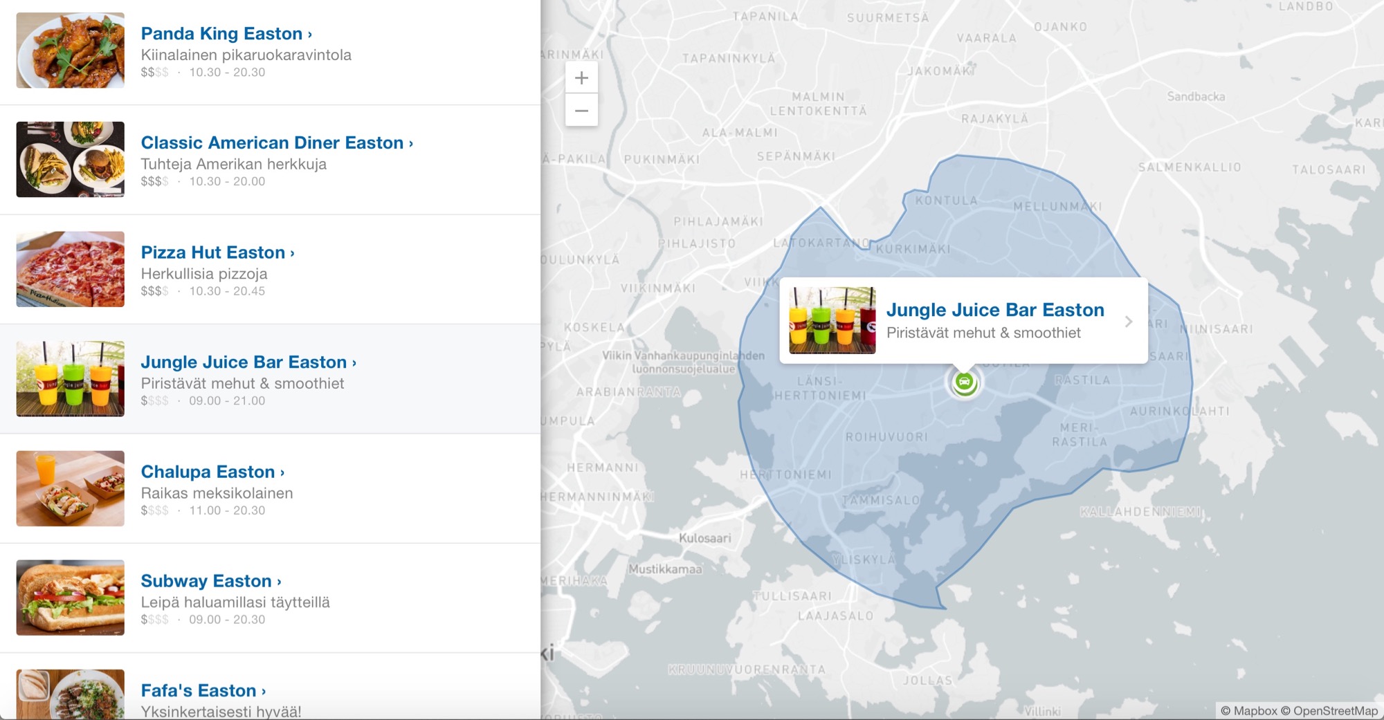
Task: Open Panda King Easton restaurant link
Action: (x=226, y=34)
